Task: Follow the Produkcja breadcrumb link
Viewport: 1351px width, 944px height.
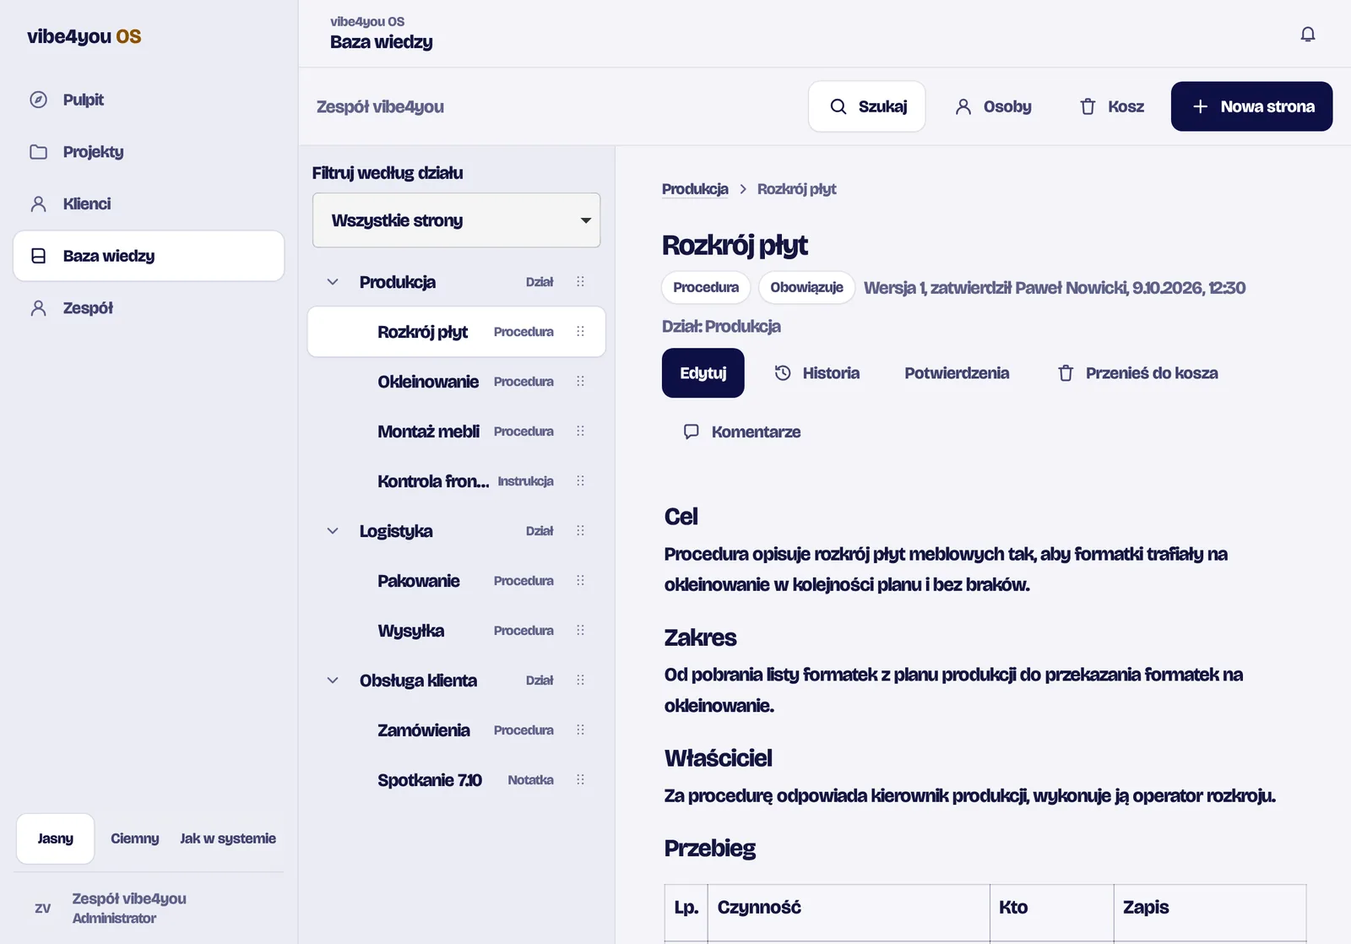Action: 695,189
